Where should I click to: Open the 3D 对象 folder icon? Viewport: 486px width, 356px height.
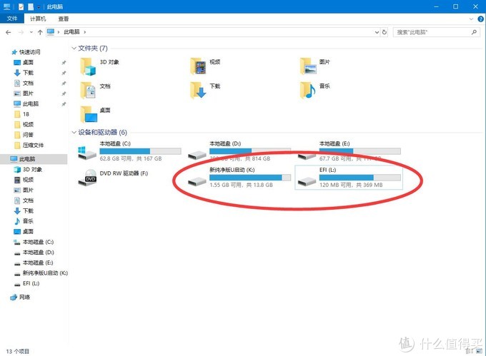(x=88, y=66)
